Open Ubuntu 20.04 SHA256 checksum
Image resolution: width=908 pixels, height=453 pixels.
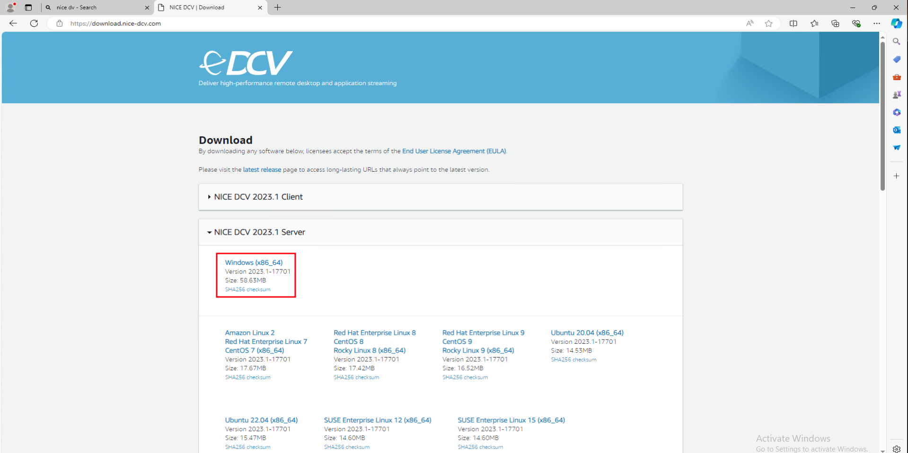click(x=573, y=360)
